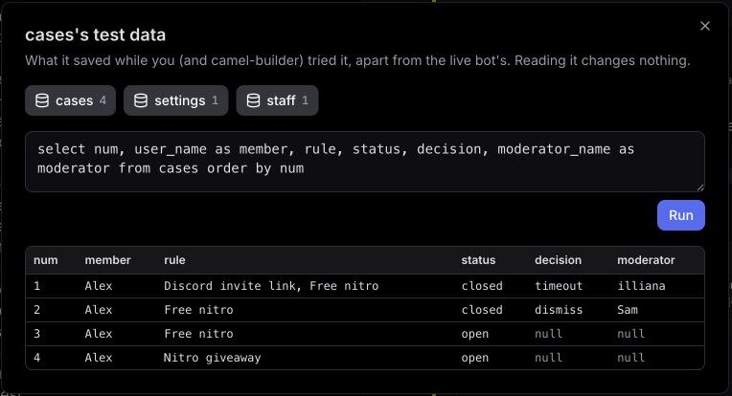
Task: Click the num column header
Action: 46,260
